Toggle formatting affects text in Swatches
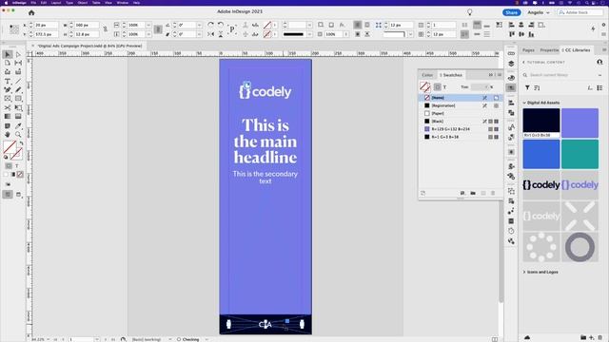 pyautogui.click(x=444, y=87)
